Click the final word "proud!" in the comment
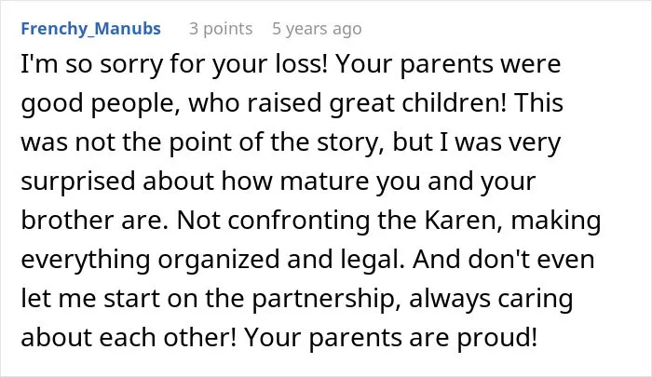 (x=497, y=338)
